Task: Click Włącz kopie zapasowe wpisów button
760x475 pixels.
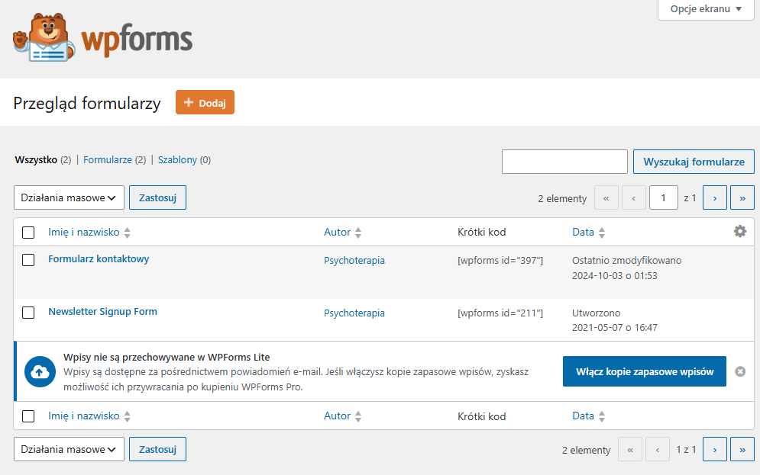Action: 644,371
